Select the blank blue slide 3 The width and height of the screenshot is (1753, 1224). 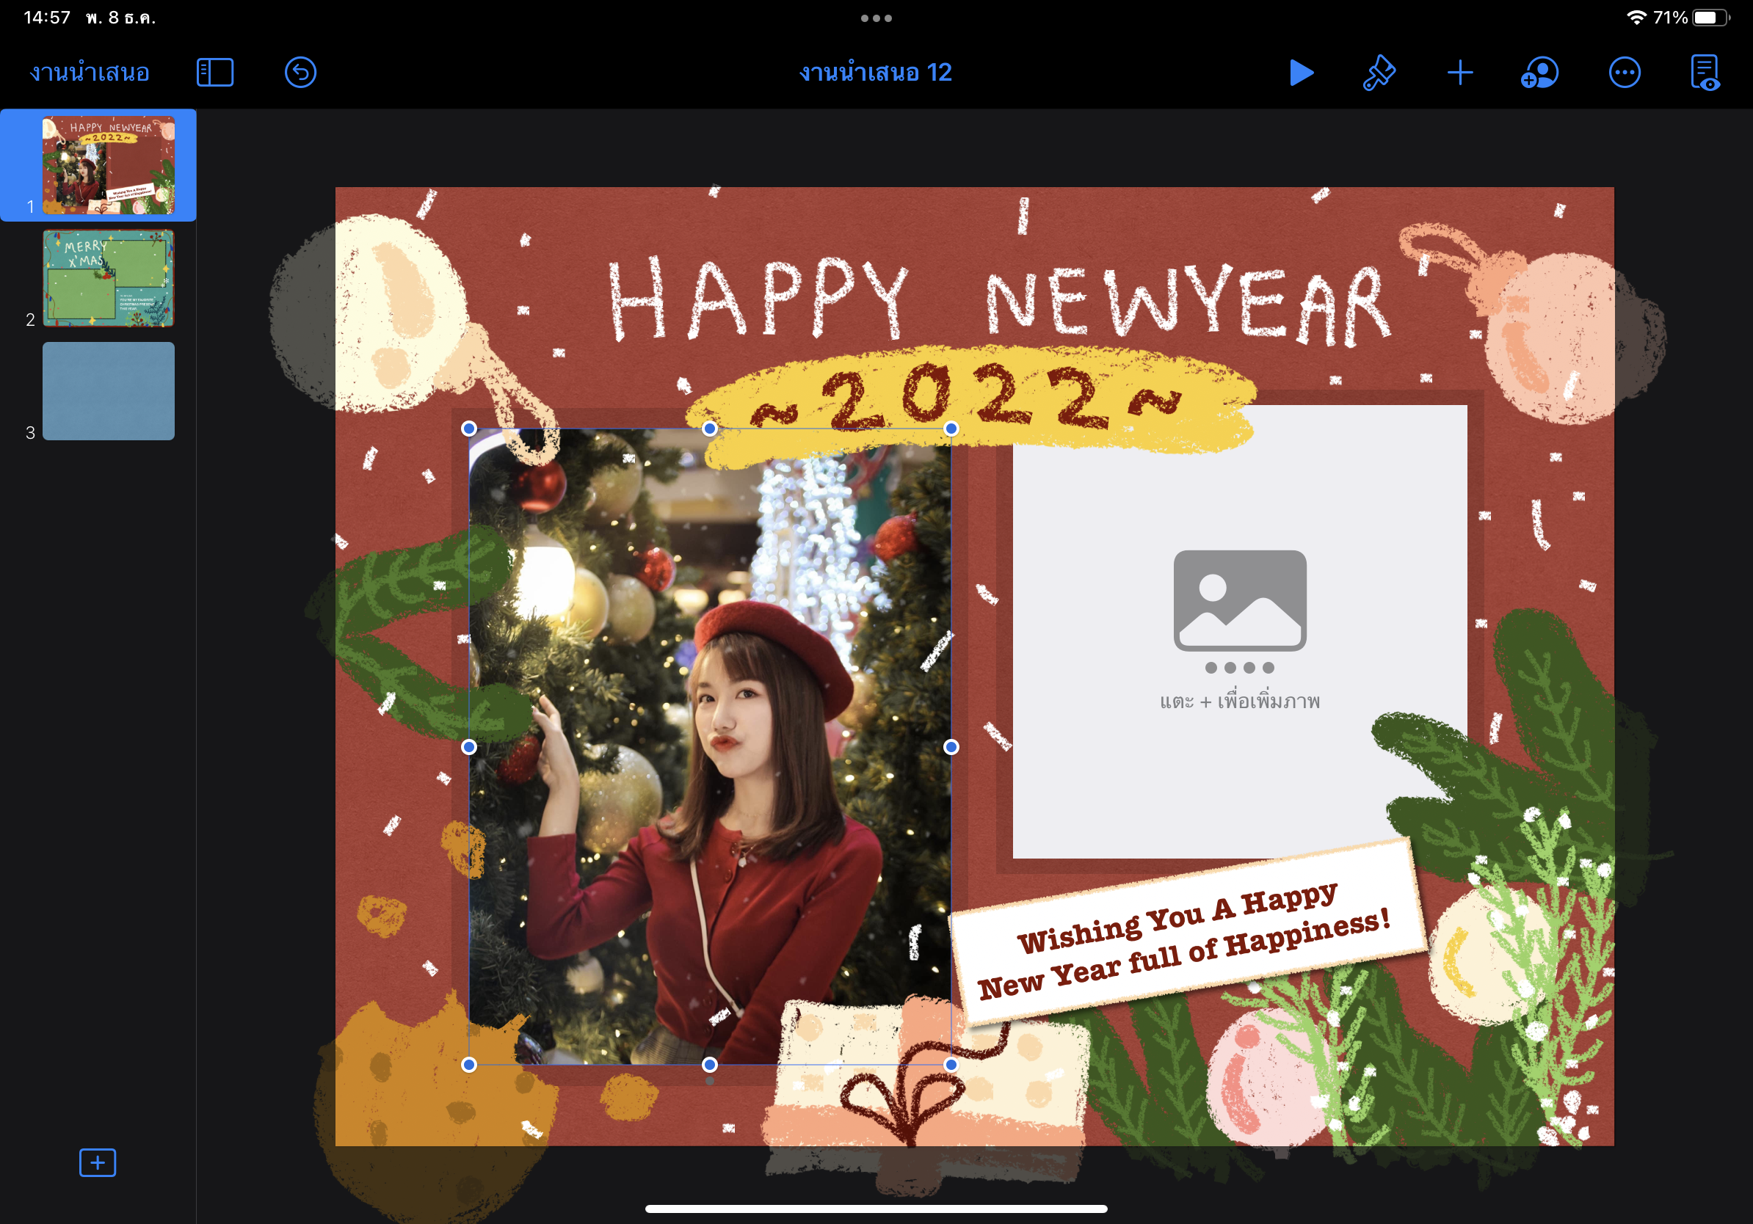[109, 390]
